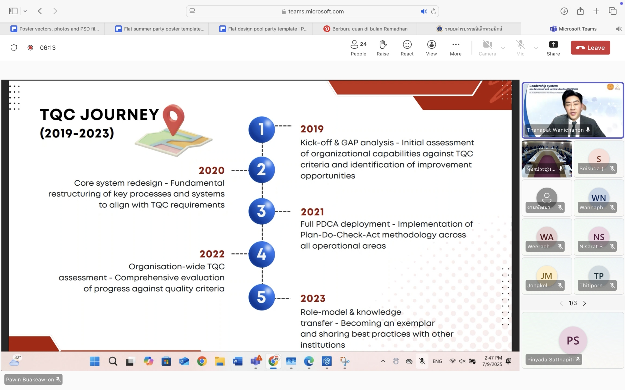This screenshot has height=390, width=625.
Task: Leave the meeting
Action: [x=590, y=48]
